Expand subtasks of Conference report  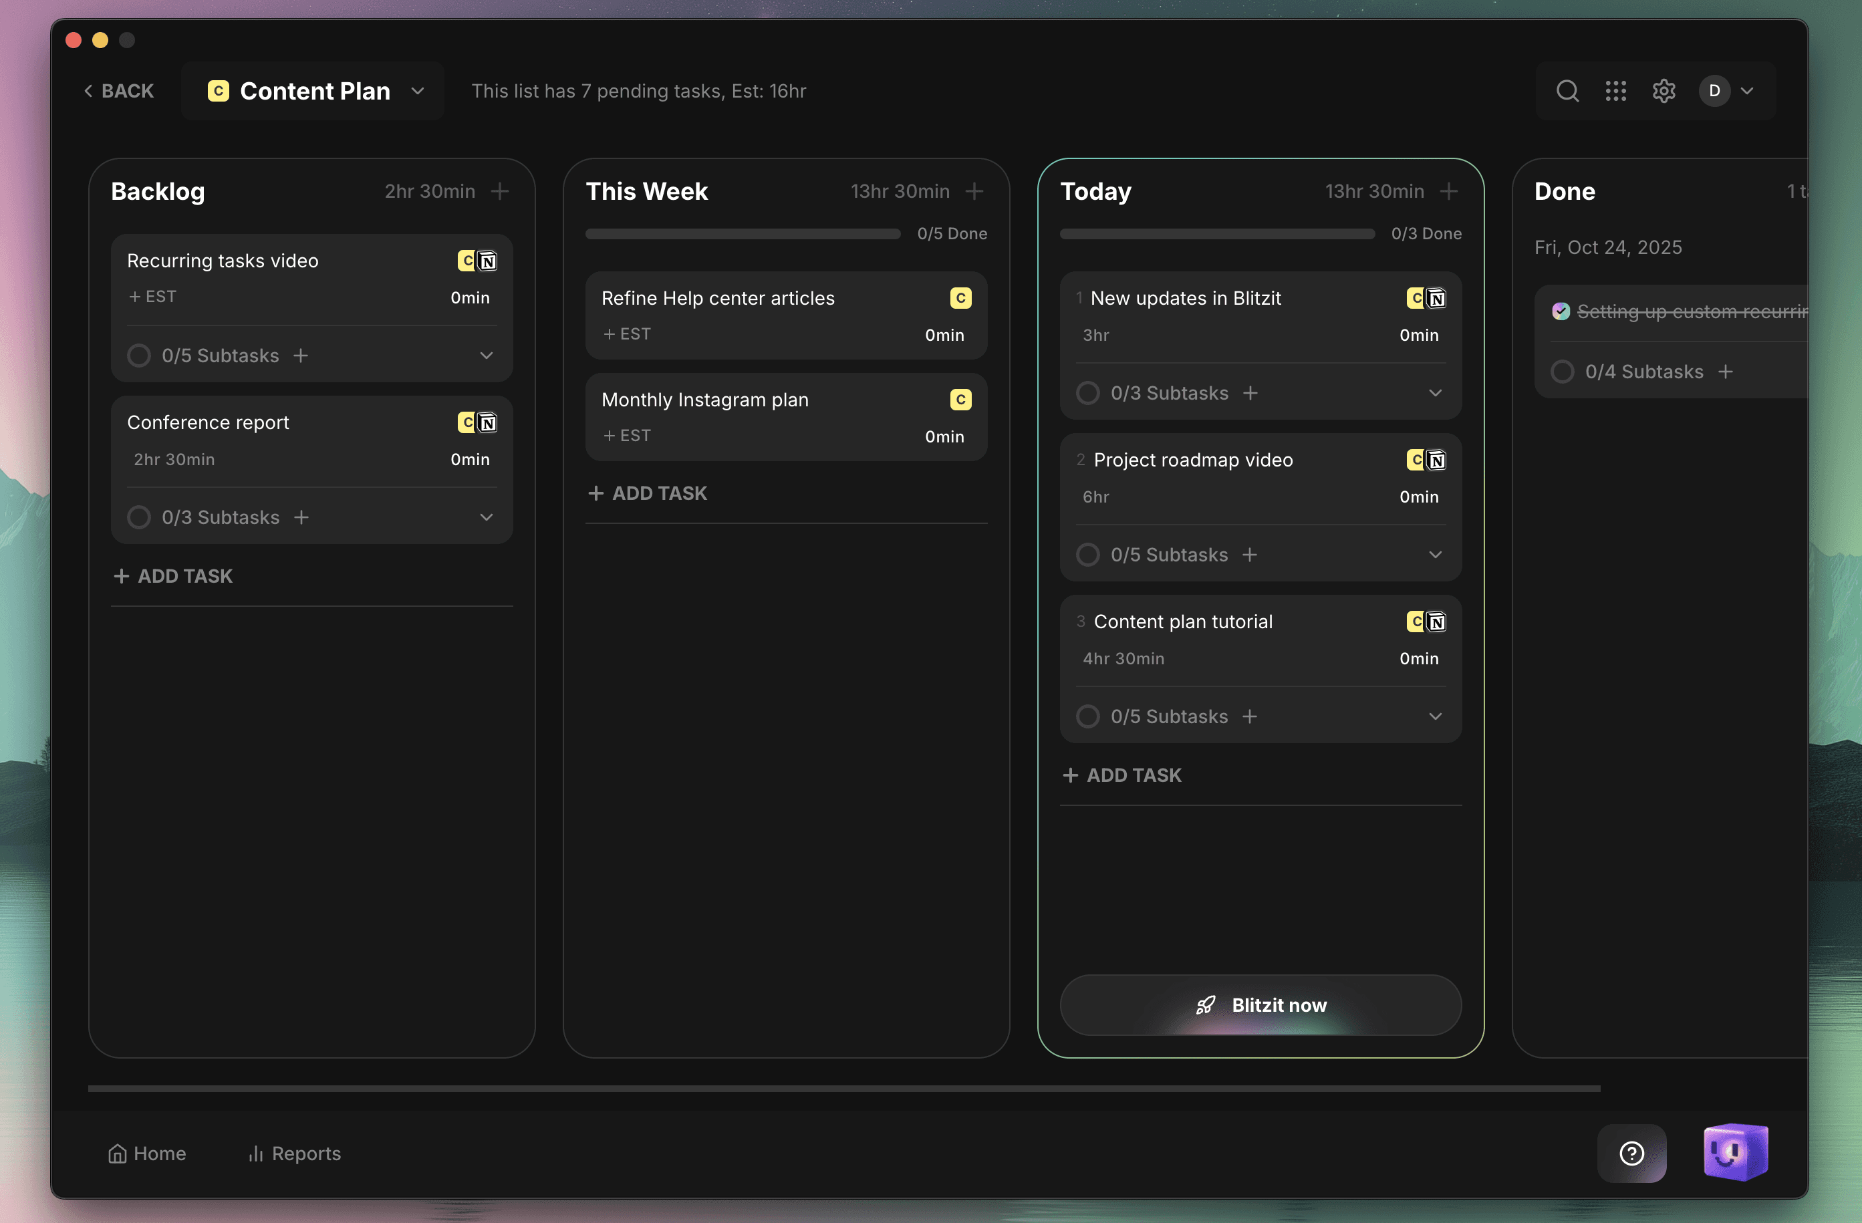point(486,517)
